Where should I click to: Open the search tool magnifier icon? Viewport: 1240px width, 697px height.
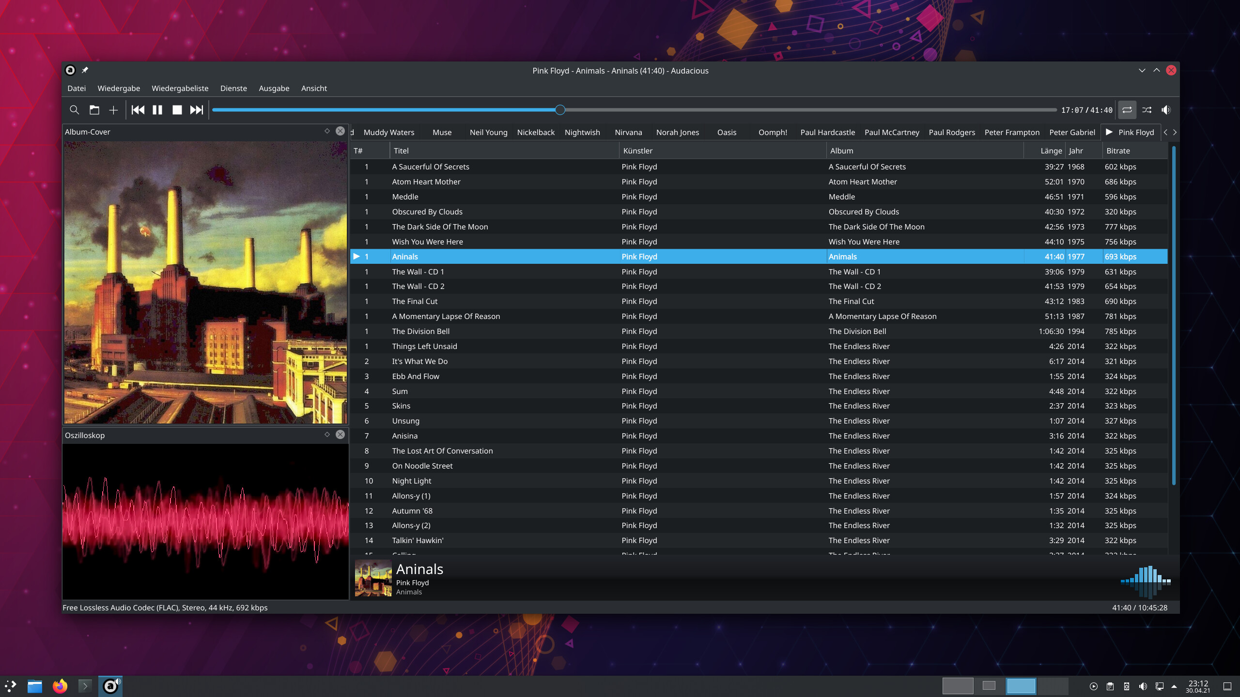[x=74, y=110]
